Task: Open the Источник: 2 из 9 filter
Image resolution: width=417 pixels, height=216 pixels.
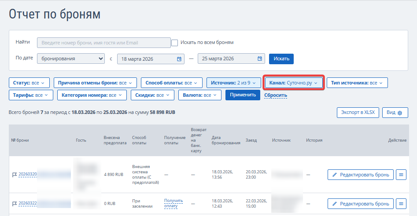Action: (233, 83)
